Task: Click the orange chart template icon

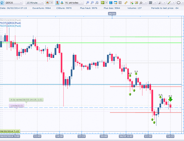Action: [x=136, y=3]
